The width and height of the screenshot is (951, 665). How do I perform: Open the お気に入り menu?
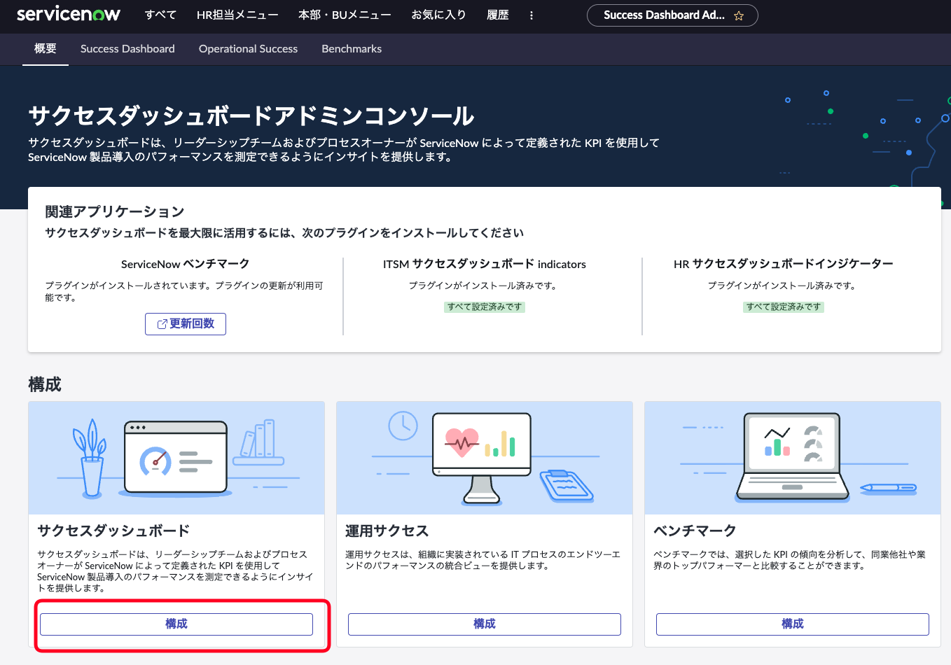(x=438, y=15)
